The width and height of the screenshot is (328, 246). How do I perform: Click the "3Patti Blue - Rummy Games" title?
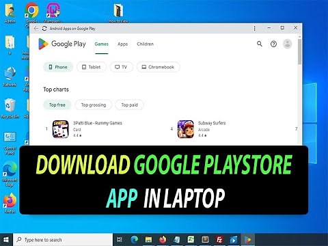98,123
